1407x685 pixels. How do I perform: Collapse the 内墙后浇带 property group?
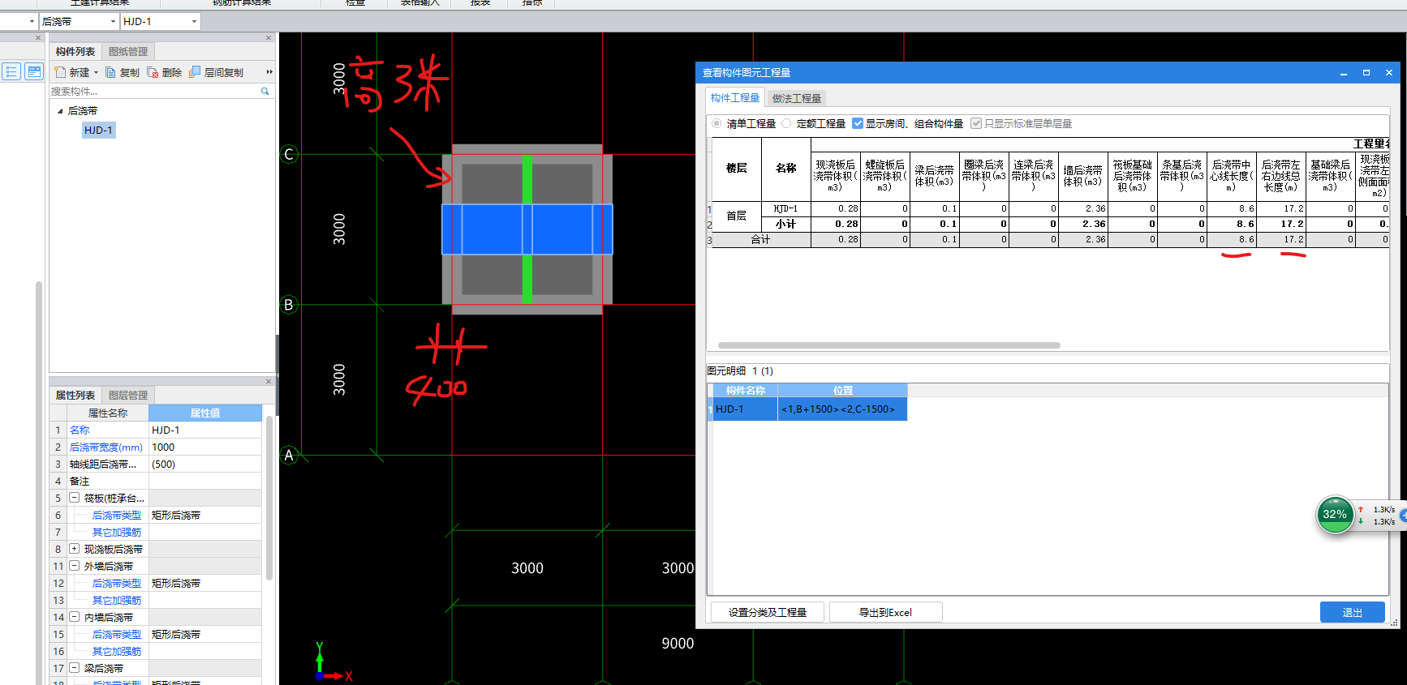pos(74,617)
